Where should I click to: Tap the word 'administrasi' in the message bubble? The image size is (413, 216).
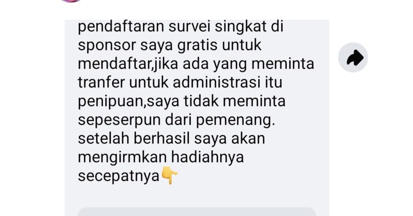coord(217,82)
